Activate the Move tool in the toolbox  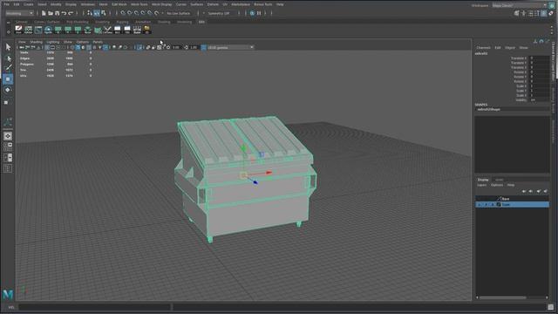click(x=8, y=79)
